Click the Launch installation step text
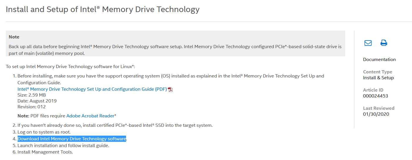 pos(63,145)
